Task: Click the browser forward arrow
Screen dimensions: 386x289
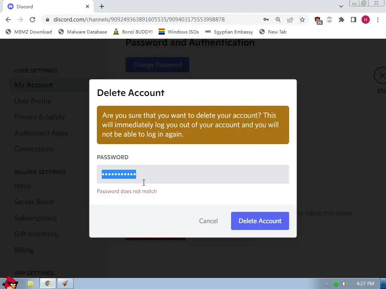Action: click(x=20, y=20)
